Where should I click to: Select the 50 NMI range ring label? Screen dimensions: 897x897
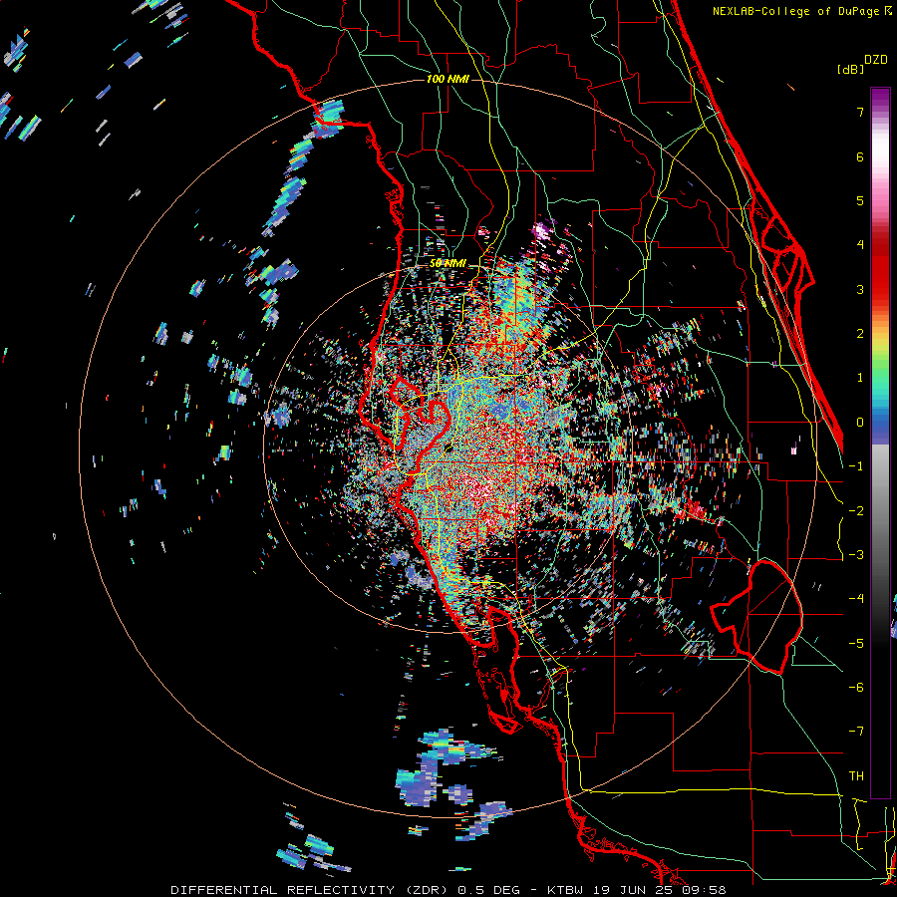click(448, 264)
